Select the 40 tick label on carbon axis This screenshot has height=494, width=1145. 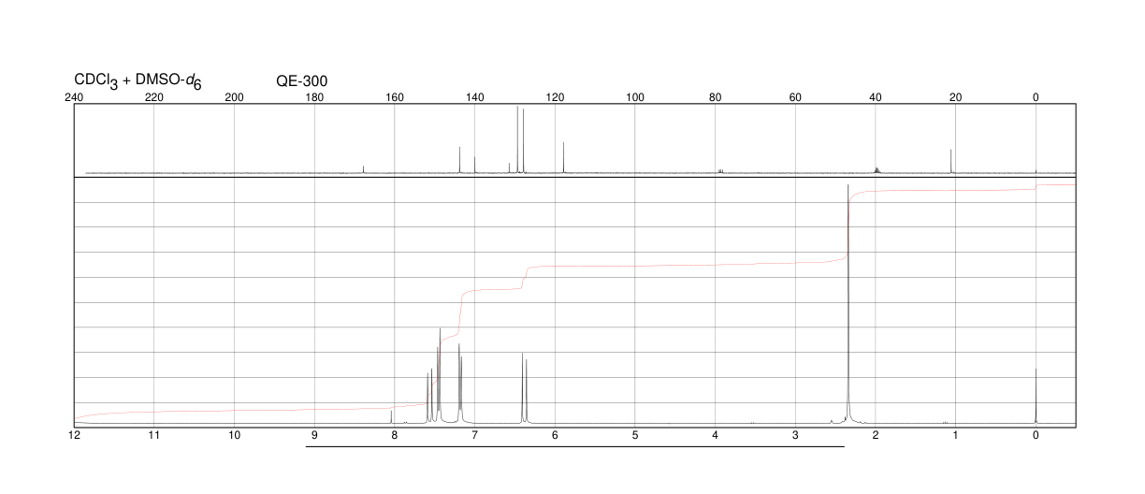876,97
